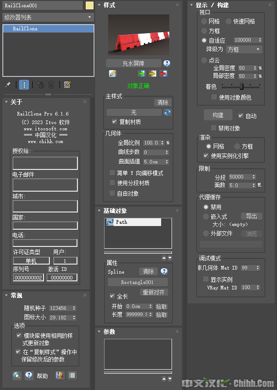The height and width of the screenshot is (390, 277).
Task: Select viewport 快速网格 radio button
Action: [228, 21]
